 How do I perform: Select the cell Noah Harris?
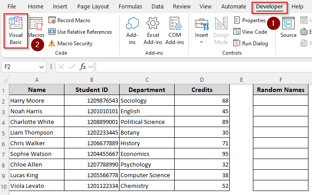pyautogui.click(x=37, y=111)
